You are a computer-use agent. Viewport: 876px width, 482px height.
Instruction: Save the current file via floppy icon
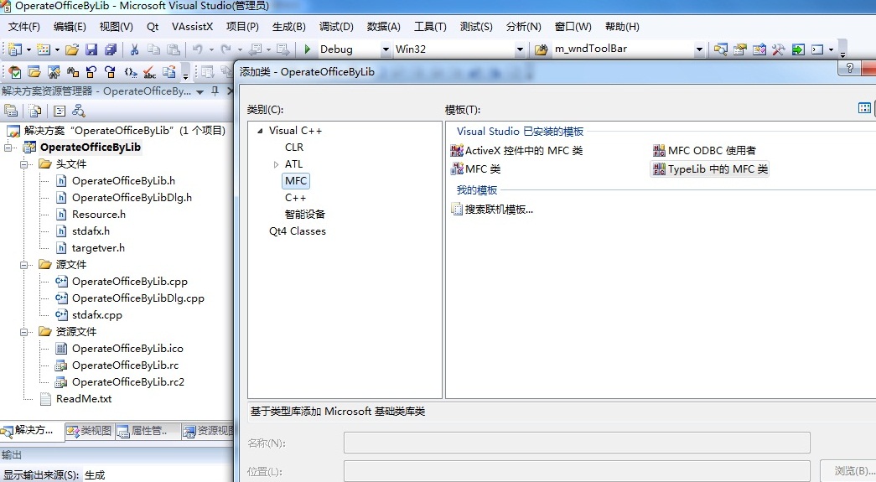(91, 49)
